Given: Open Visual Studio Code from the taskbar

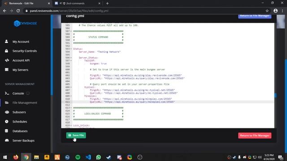Looking at the screenshot, I should (x=88, y=157).
